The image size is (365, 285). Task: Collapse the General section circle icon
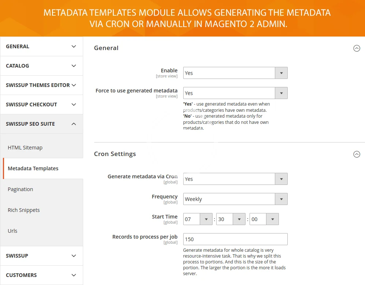[357, 48]
